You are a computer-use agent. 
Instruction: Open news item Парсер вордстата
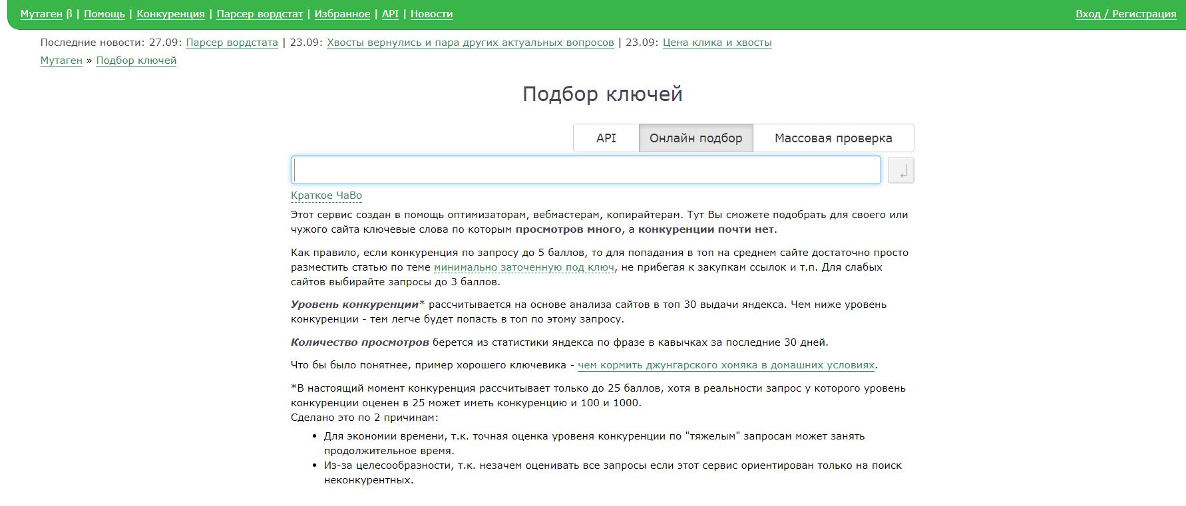(x=232, y=43)
